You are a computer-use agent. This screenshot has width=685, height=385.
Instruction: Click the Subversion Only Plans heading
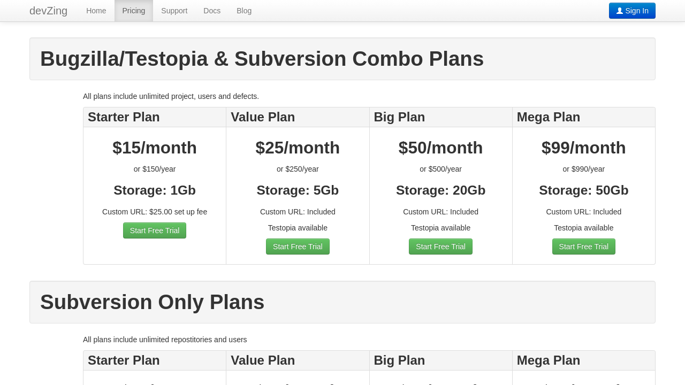(x=152, y=302)
